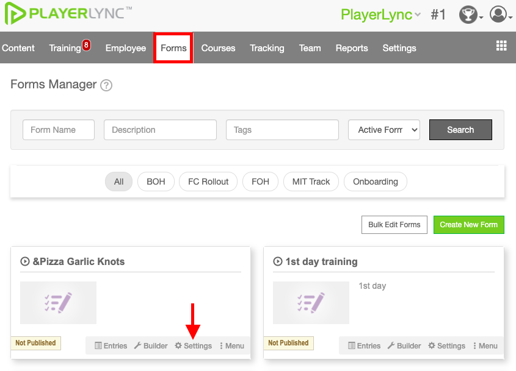
Task: Click the PlayerLync logo
Action: click(x=68, y=13)
